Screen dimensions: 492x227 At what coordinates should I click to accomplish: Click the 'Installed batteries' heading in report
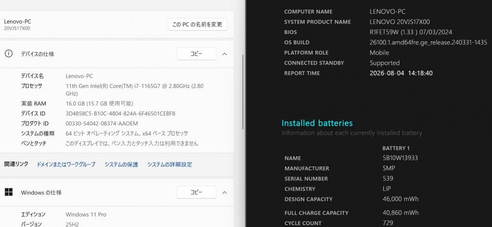tap(317, 123)
